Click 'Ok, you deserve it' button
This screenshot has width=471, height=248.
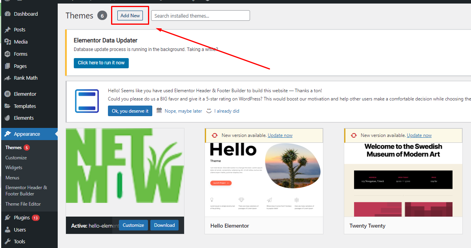130,111
